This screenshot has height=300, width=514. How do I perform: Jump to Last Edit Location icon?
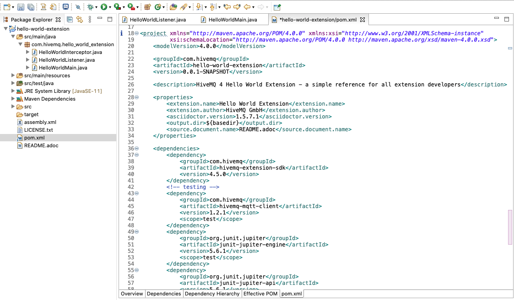pos(227,7)
